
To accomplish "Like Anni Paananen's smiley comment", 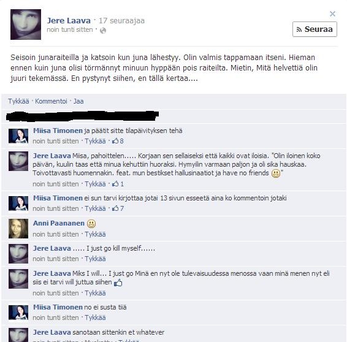I will 95,234.
